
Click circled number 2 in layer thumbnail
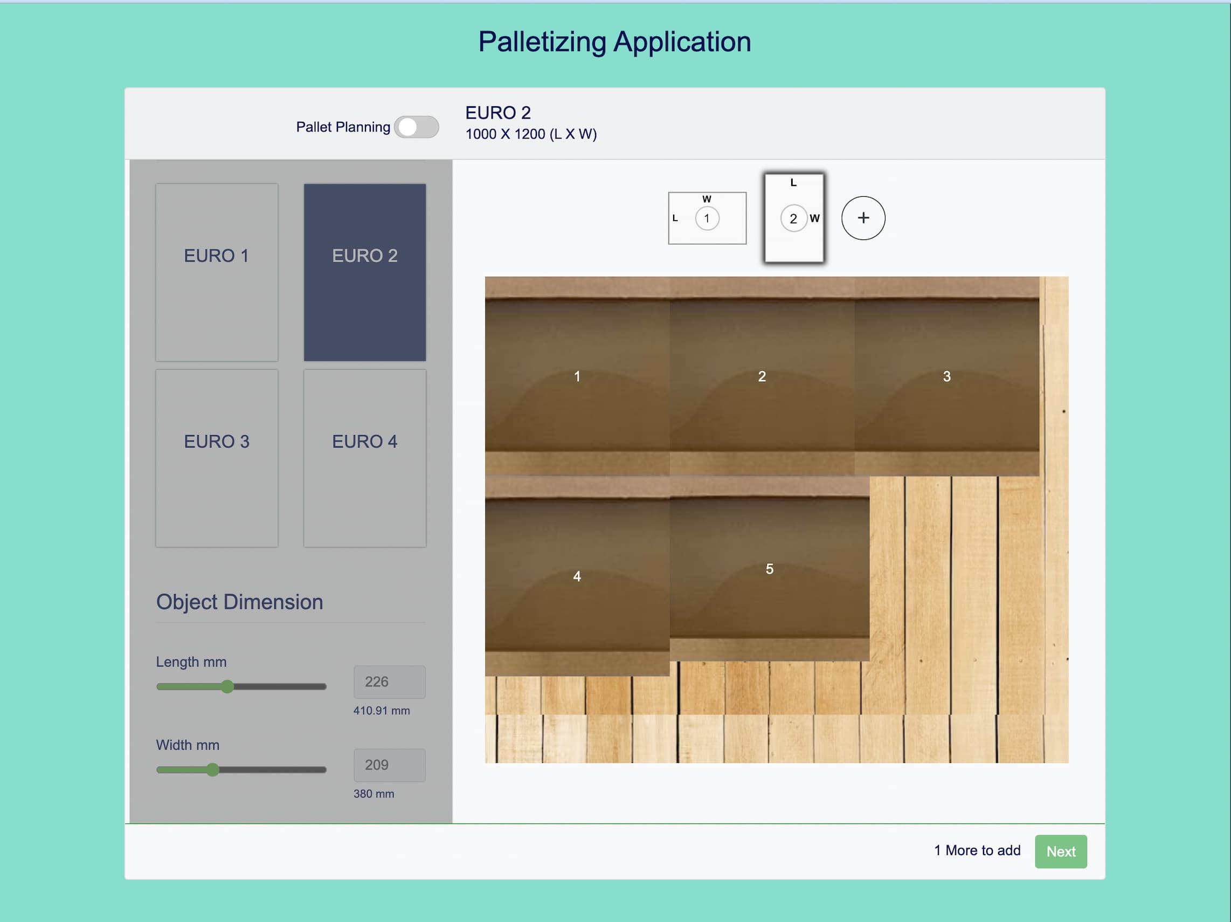point(793,218)
